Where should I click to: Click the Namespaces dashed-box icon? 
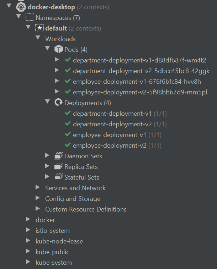[x=30, y=18]
